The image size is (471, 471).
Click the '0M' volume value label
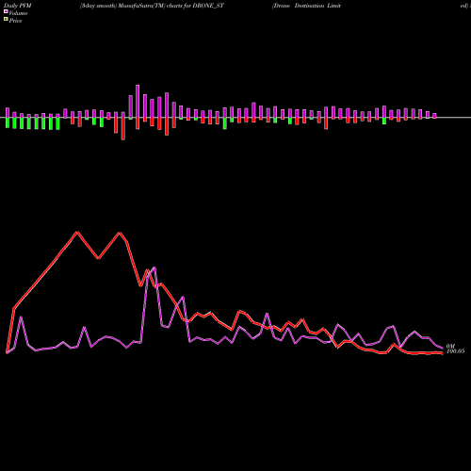point(450,347)
